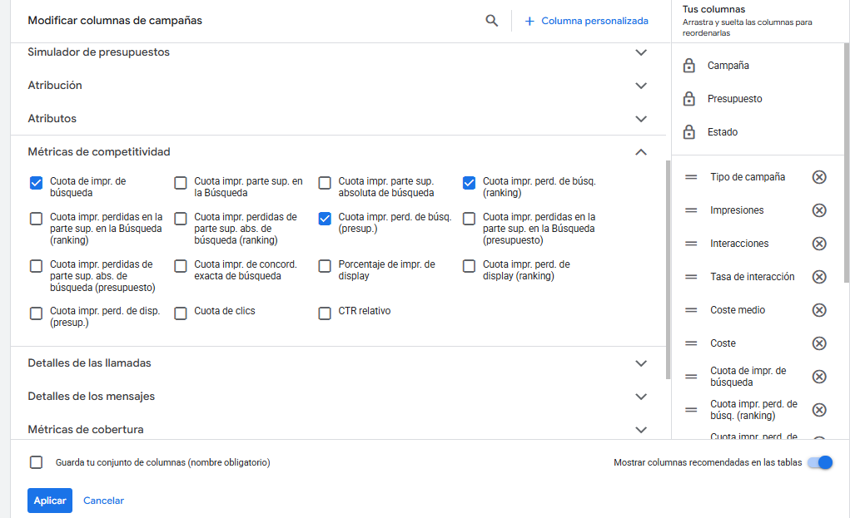
Task: Check Cuota impr. perdidas parte sup. abs. búsqueda (ranking)
Action: point(181,219)
